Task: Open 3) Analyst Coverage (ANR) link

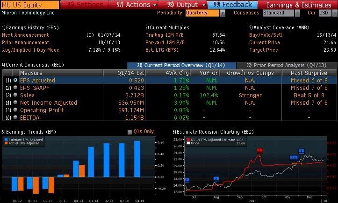Action: pos(279,27)
